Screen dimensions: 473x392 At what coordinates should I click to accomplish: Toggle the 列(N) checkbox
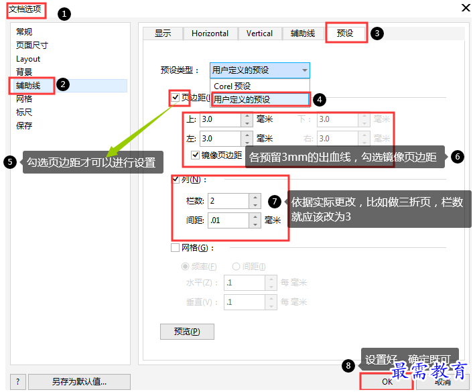[x=176, y=180]
